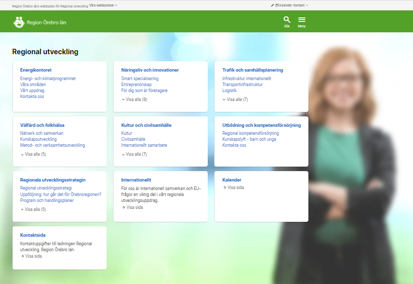Open Kultur link under Kultur och civilsamhälle
This screenshot has height=284, width=413.
click(127, 133)
